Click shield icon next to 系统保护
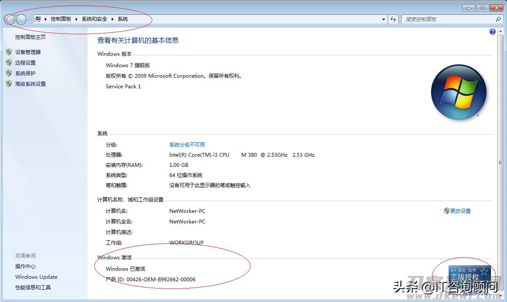Viewport: 507px width, 302px height. point(9,73)
